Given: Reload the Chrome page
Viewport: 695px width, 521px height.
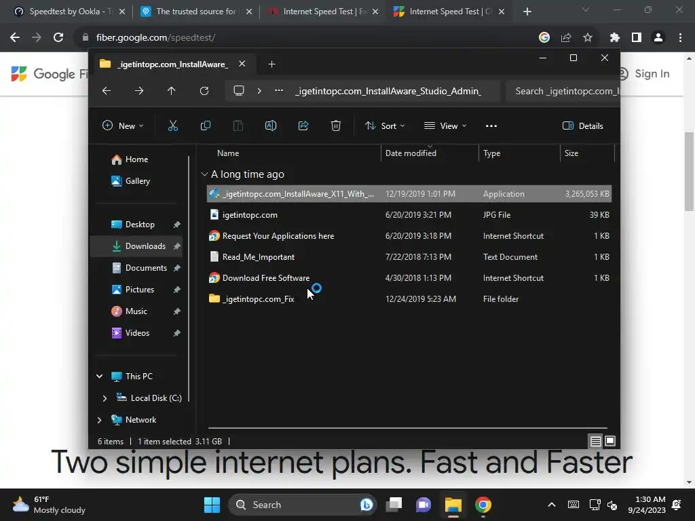Looking at the screenshot, I should pyautogui.click(x=58, y=38).
